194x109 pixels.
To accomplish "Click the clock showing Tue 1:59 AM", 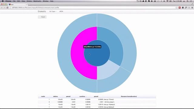I will click(177, 1).
